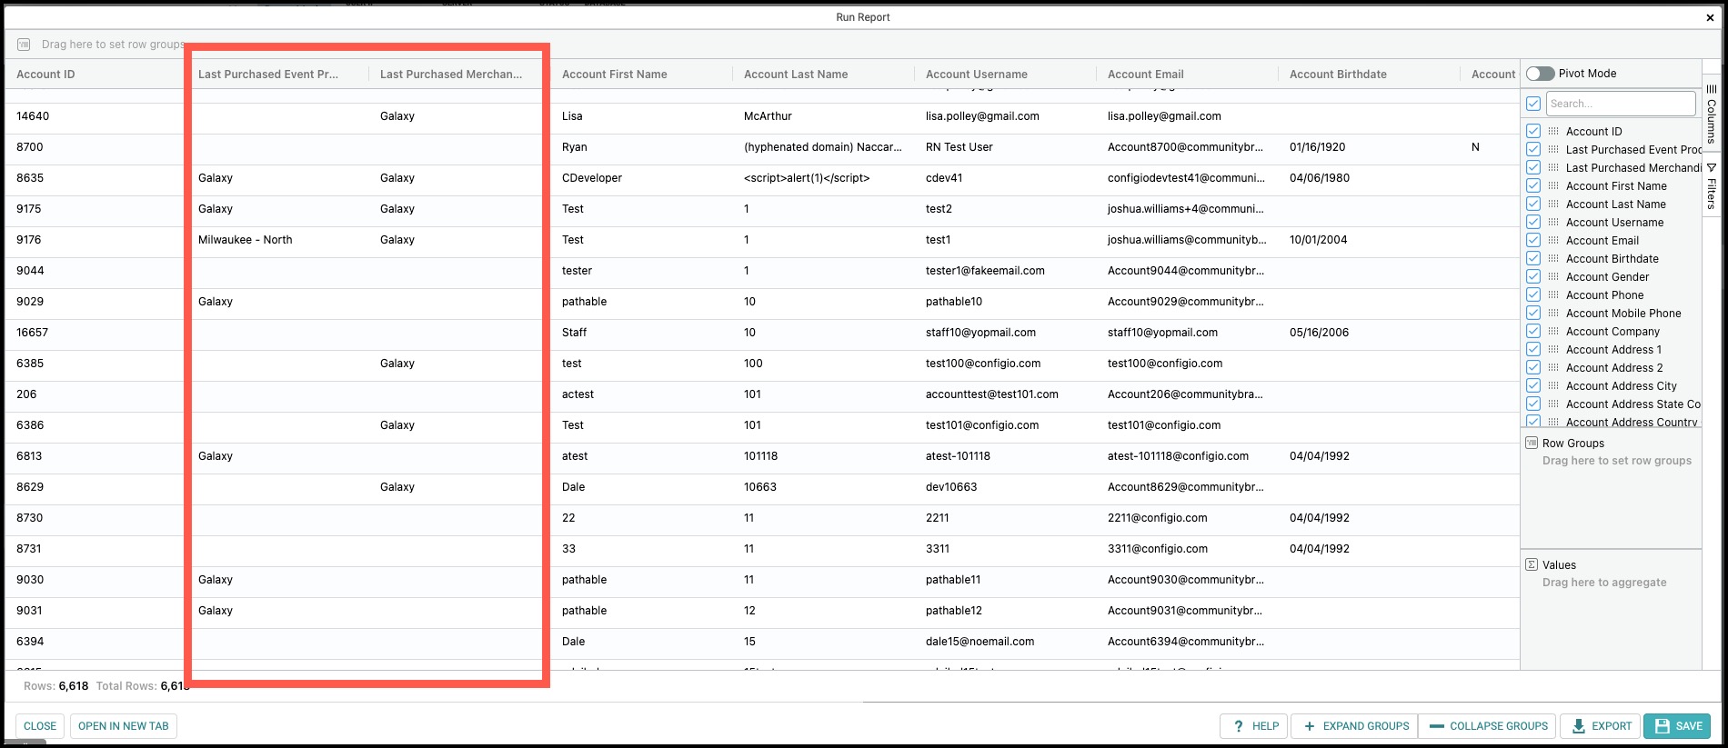Select the Account First Name drag handle icon
The height and width of the screenshot is (748, 1728).
[x=1553, y=186]
